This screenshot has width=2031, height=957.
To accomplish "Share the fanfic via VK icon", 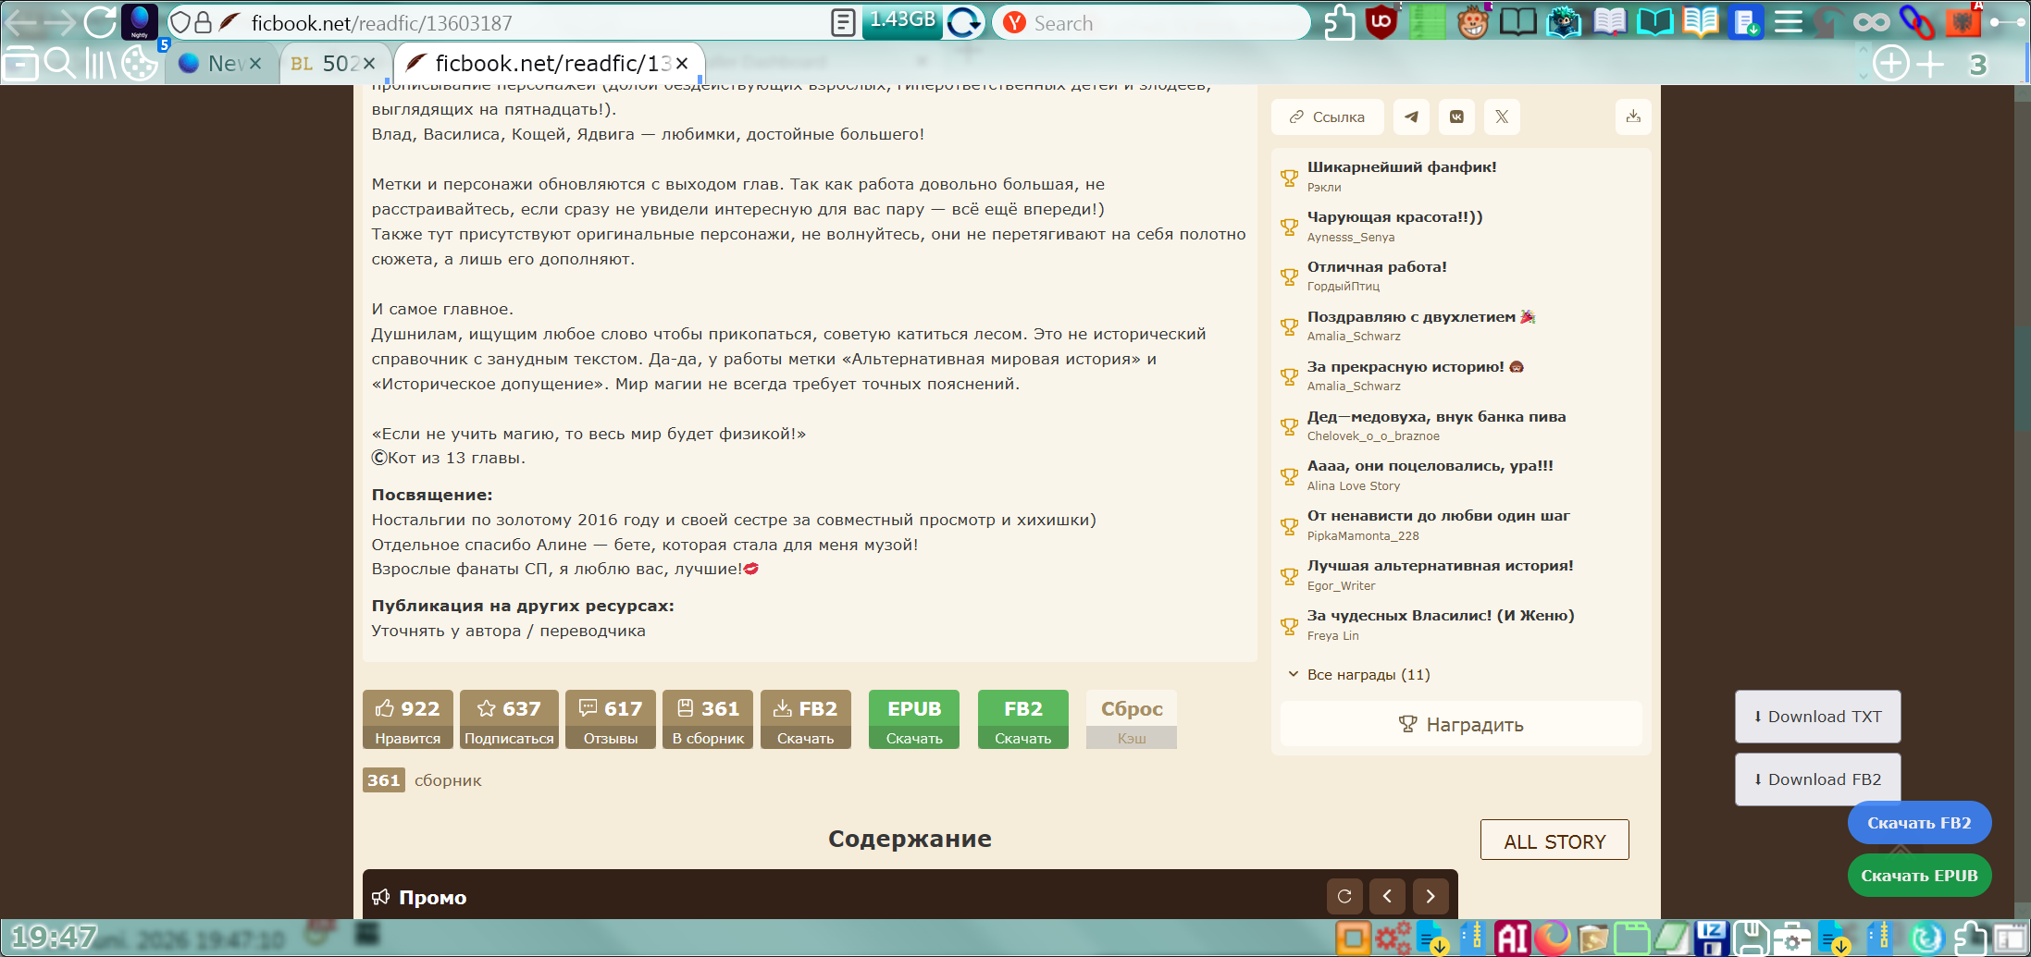I will click(1456, 117).
